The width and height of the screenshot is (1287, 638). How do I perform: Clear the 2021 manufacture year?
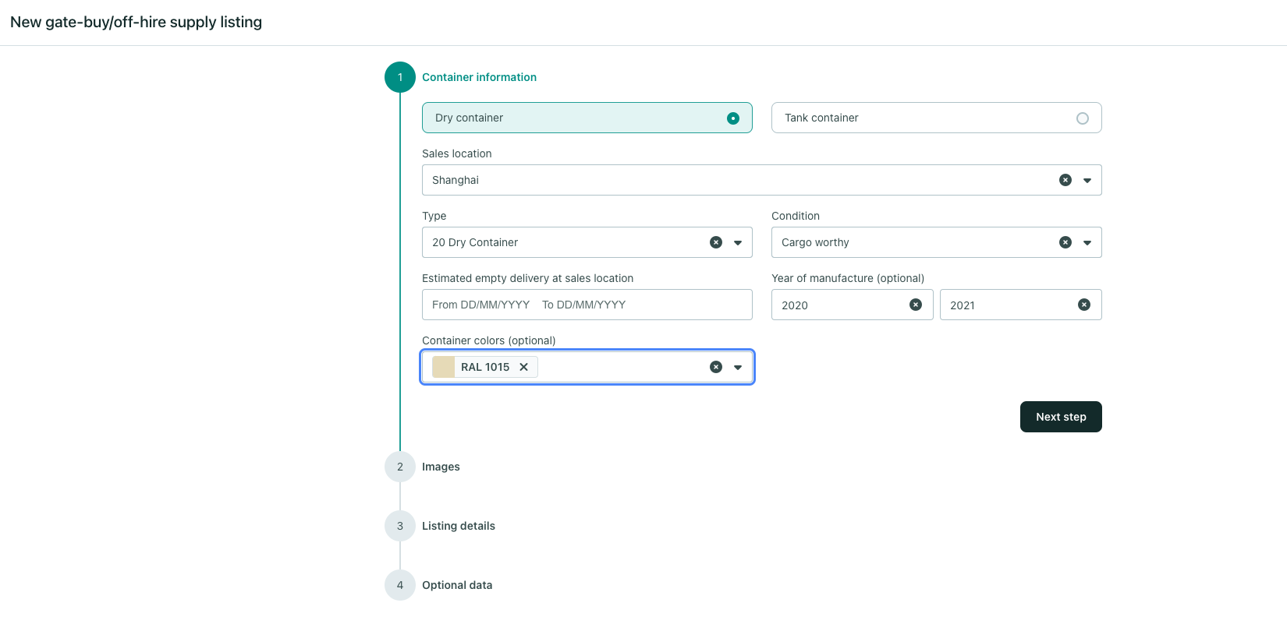[x=1083, y=305]
